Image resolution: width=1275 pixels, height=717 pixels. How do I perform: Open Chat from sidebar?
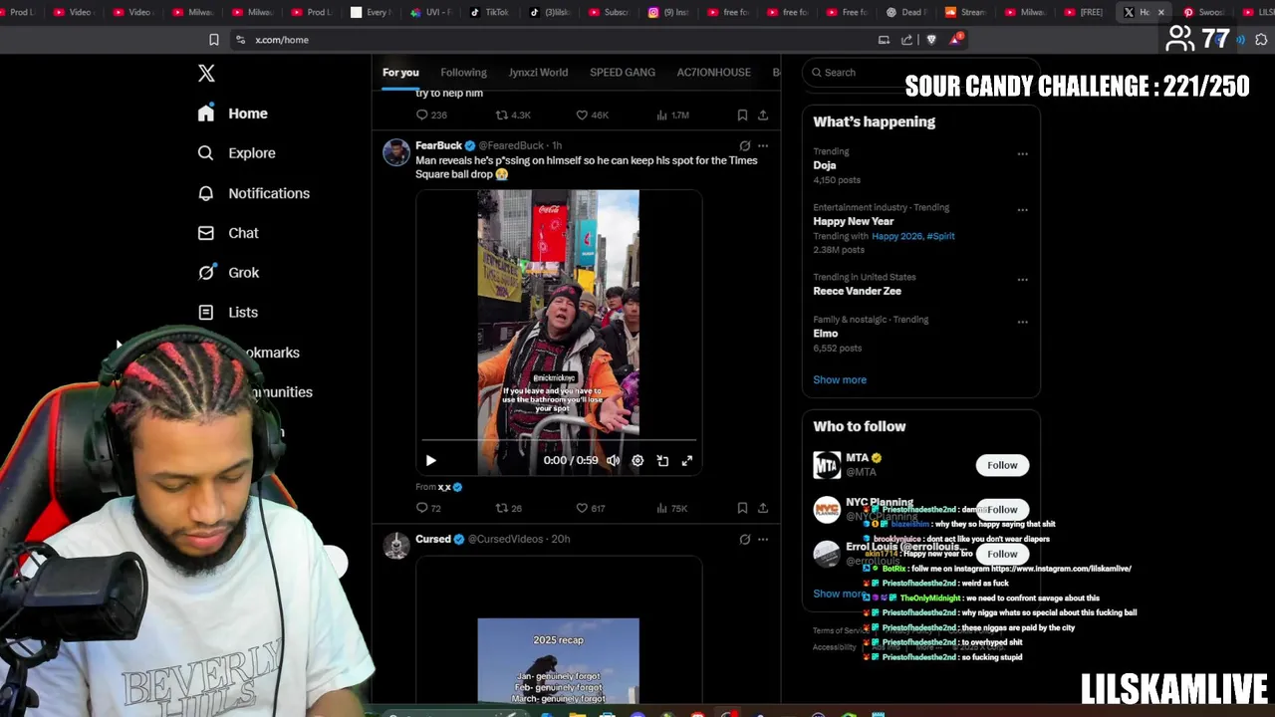[x=228, y=233]
